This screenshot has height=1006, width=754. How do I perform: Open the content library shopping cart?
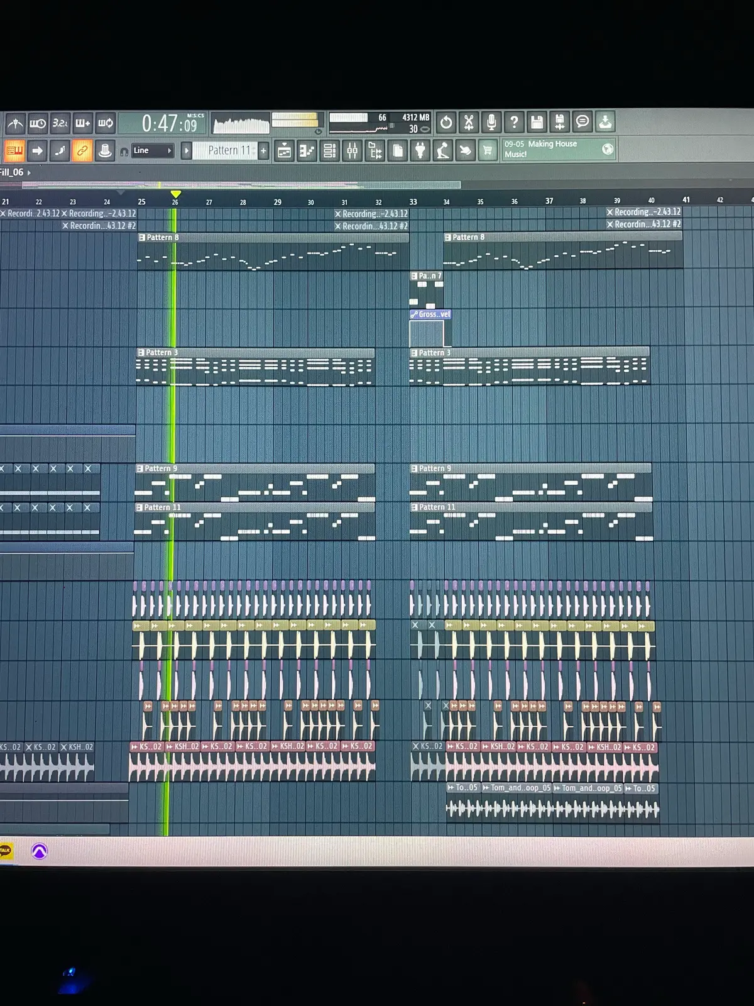(488, 150)
